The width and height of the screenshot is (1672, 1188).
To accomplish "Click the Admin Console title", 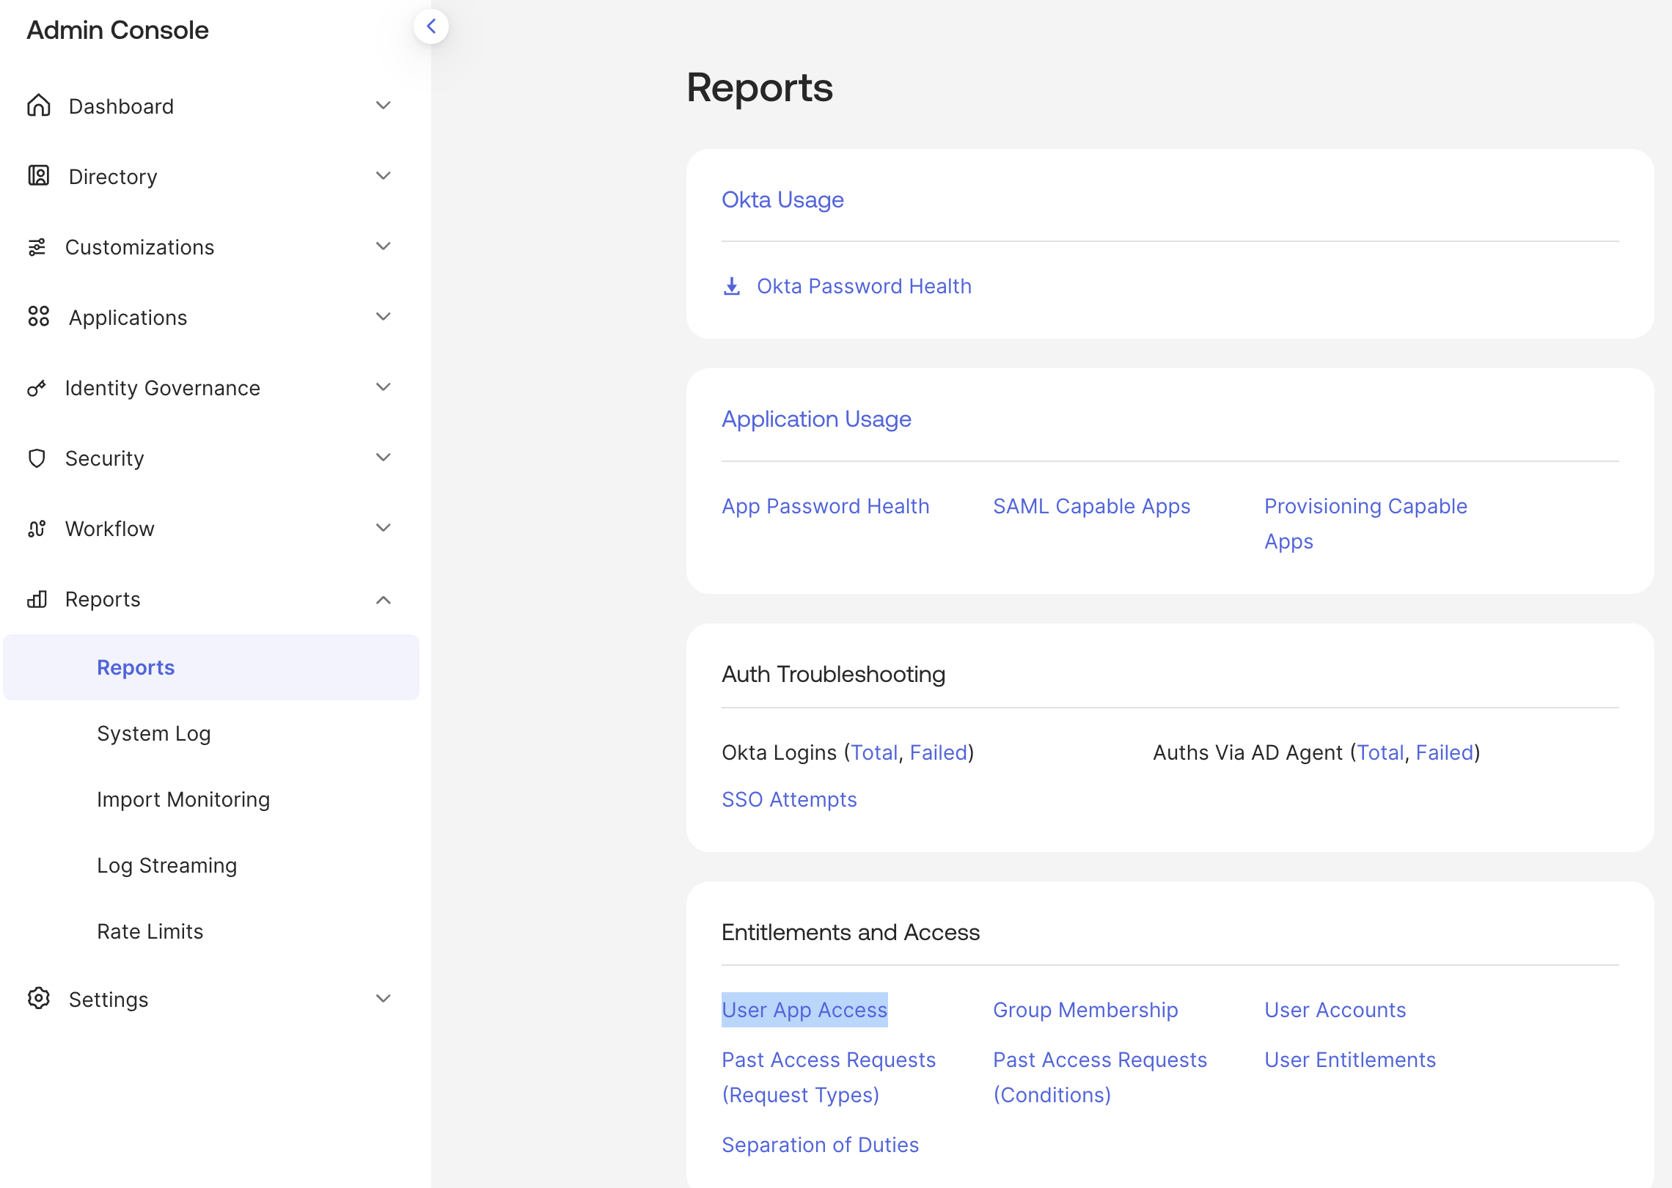I will 118,30.
